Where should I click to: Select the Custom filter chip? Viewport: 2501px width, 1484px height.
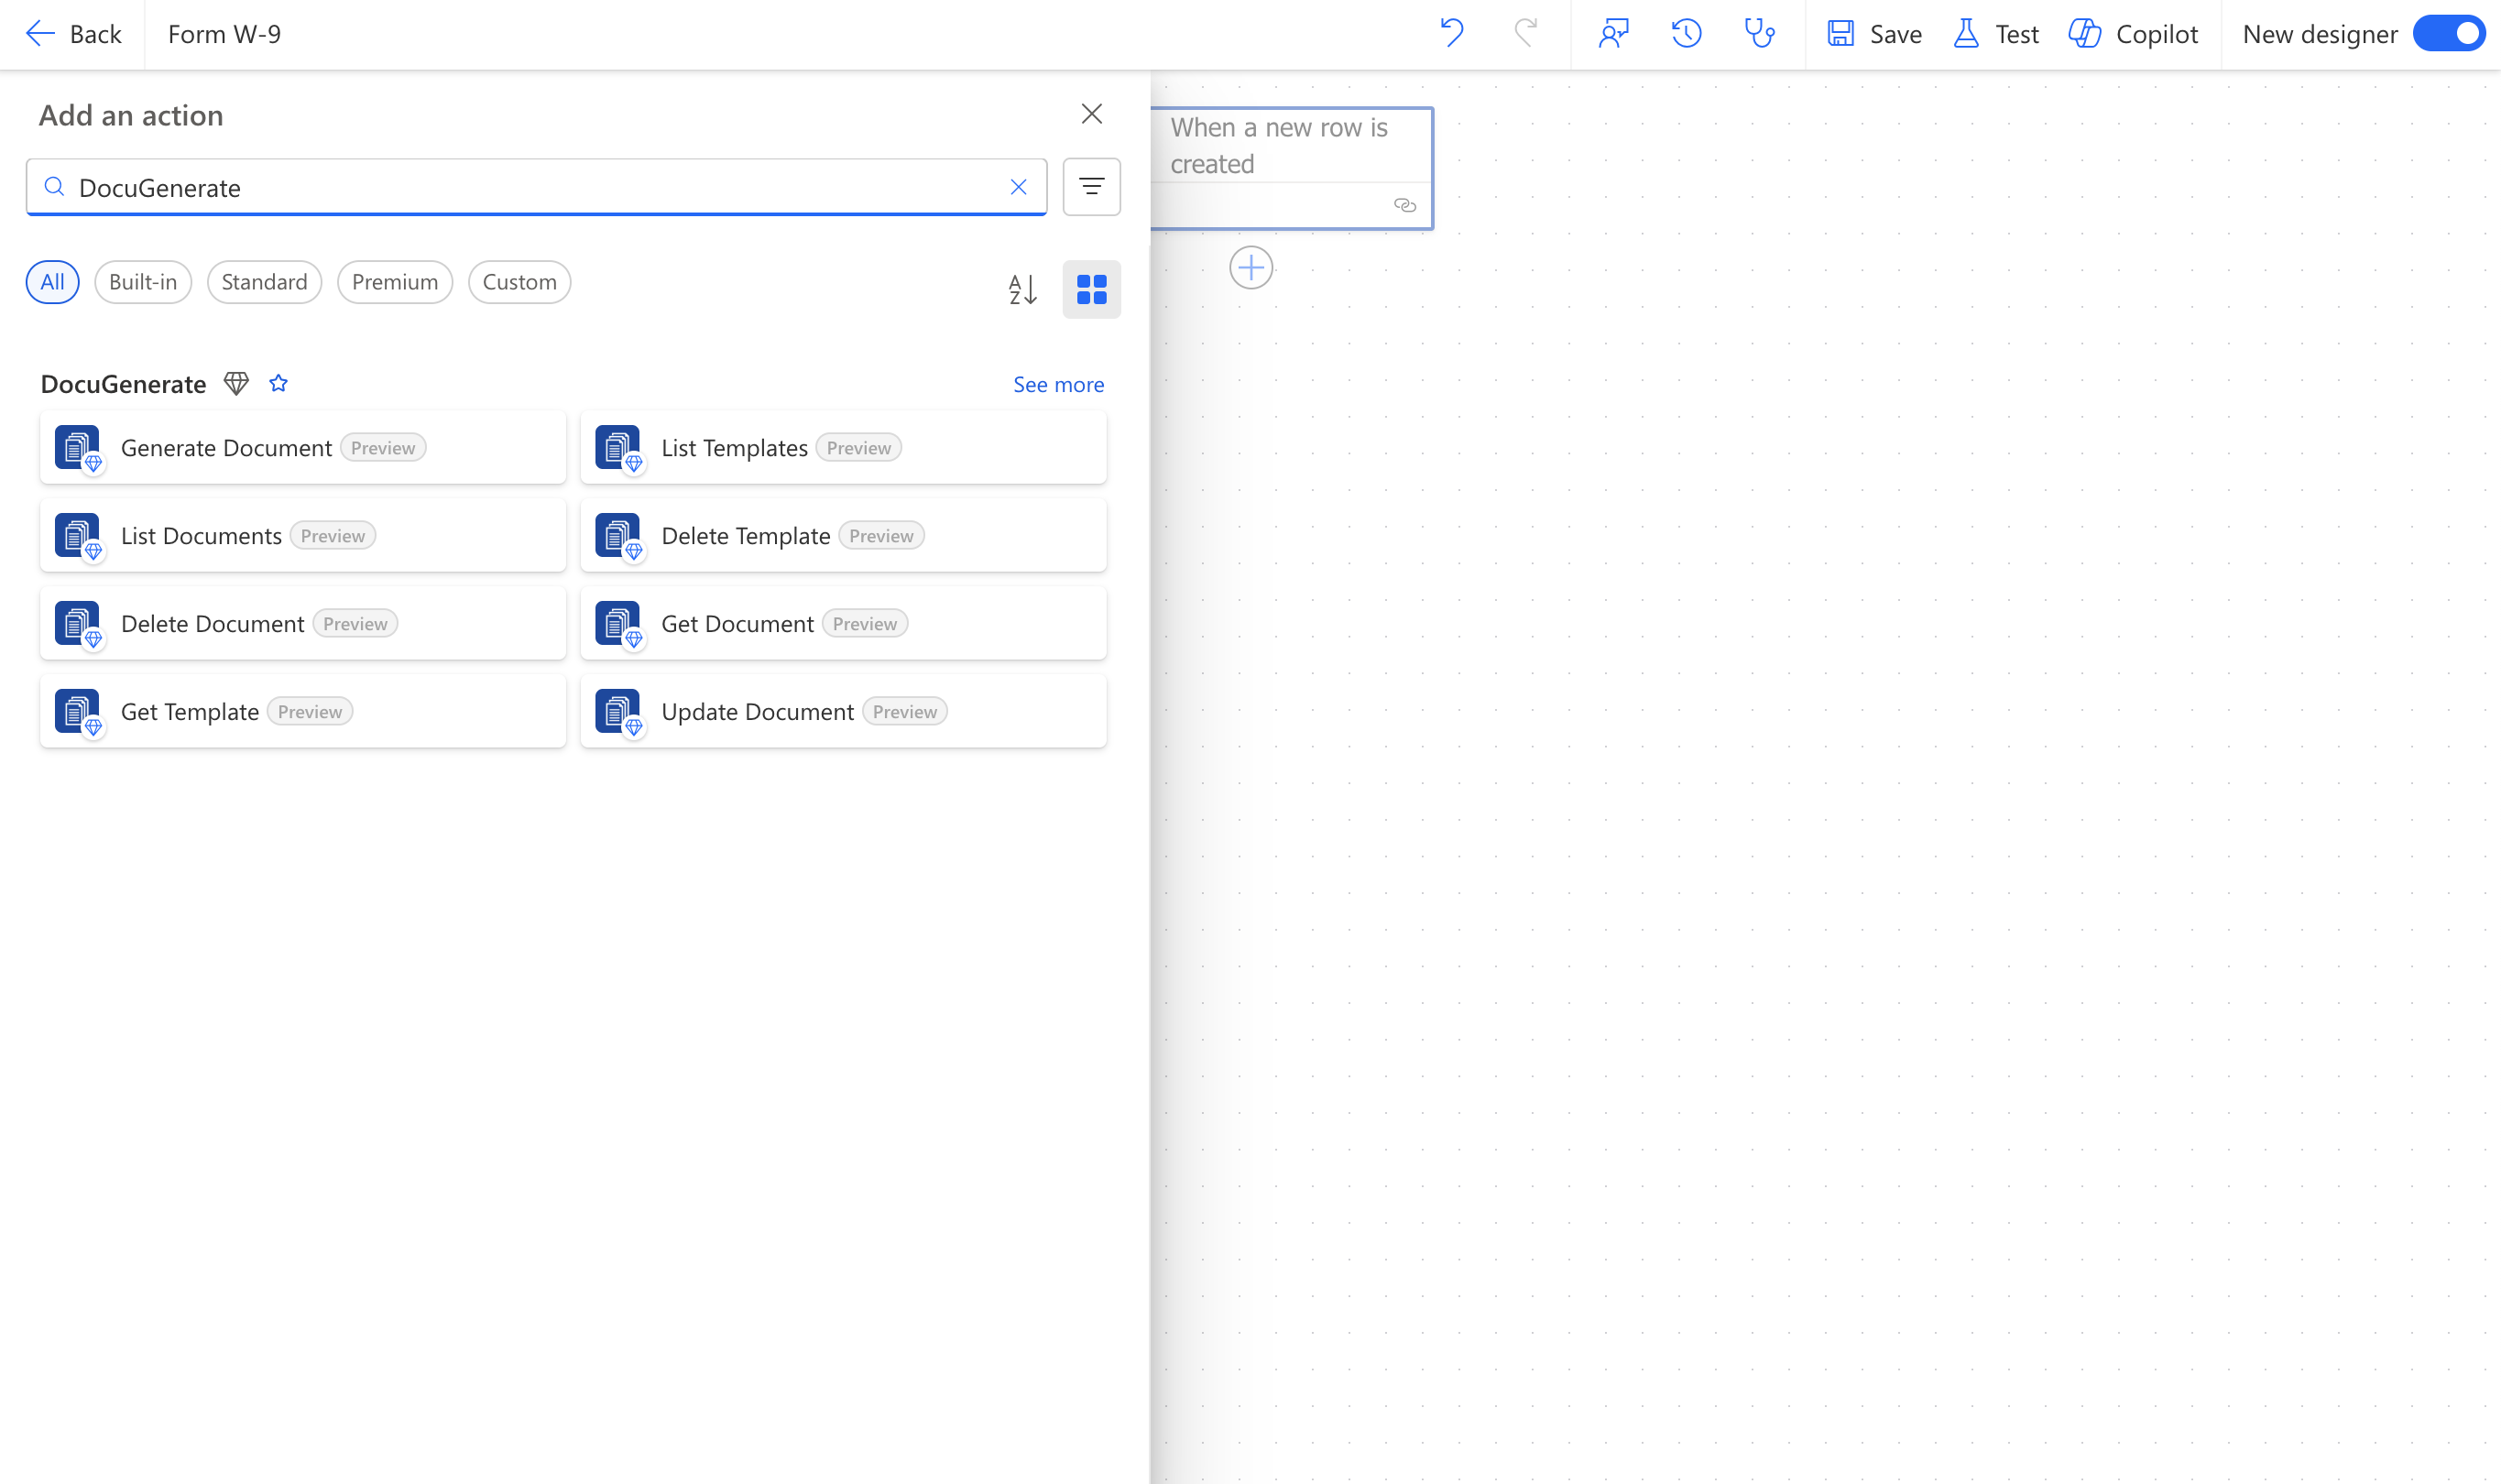click(519, 282)
